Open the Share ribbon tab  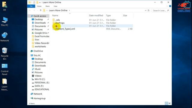coord(47,6)
